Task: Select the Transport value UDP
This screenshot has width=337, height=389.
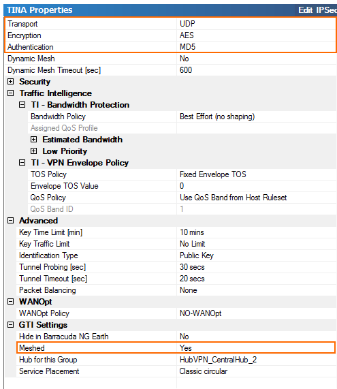Action: click(x=256, y=24)
